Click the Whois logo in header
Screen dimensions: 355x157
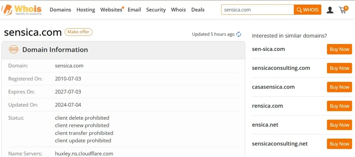click(x=22, y=10)
